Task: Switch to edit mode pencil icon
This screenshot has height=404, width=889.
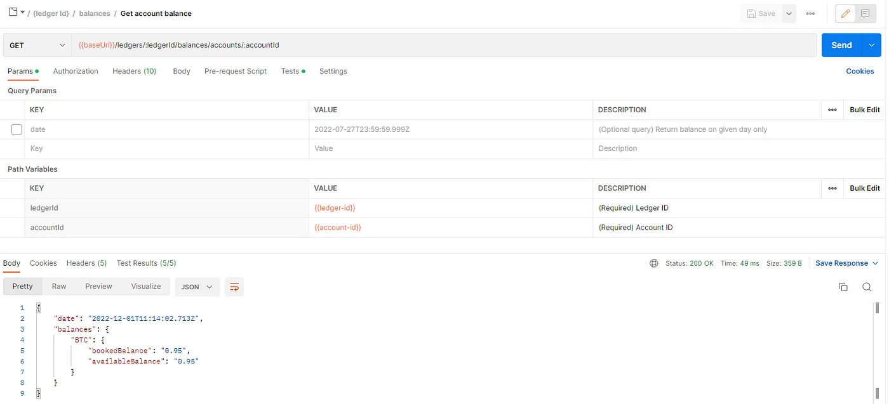Action: click(845, 13)
